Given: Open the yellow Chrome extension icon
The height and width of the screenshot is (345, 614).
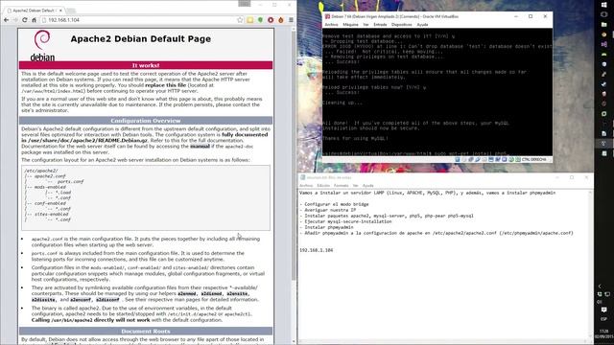Looking at the screenshot, I should tap(249, 20).
